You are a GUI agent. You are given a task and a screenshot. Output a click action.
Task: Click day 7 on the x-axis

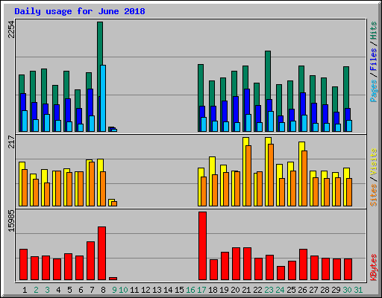tap(92, 290)
